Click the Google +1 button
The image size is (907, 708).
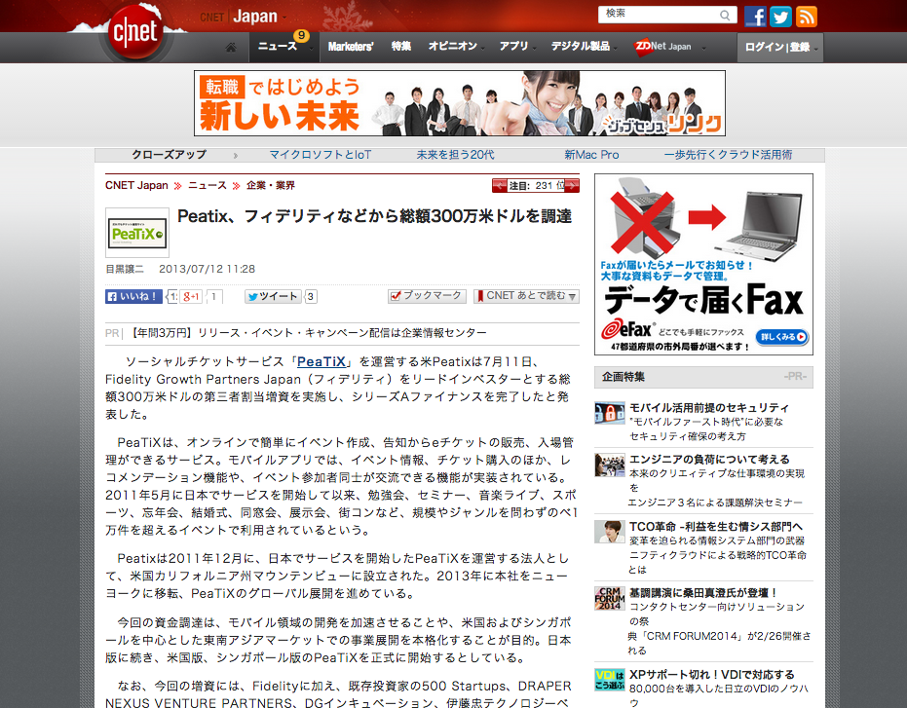(190, 297)
